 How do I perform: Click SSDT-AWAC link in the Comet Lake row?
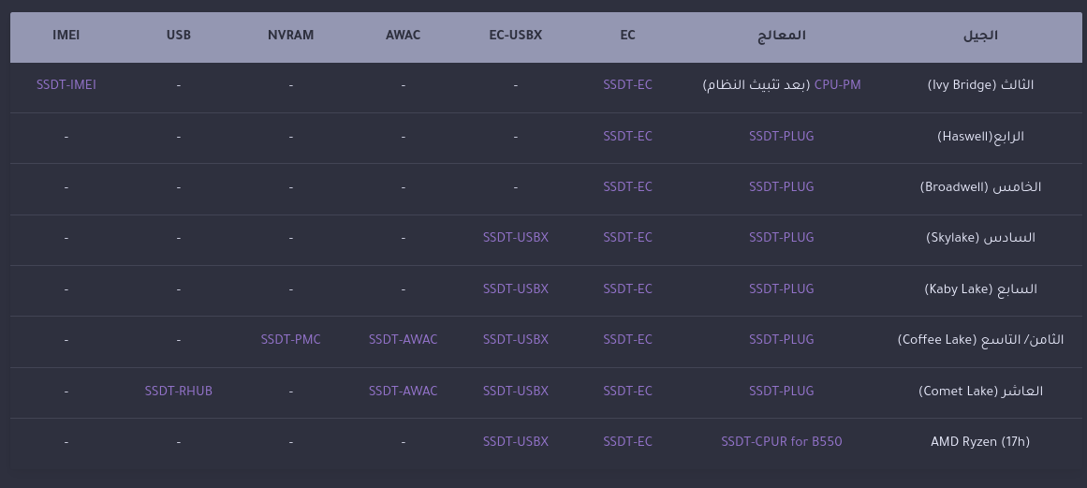[403, 391]
